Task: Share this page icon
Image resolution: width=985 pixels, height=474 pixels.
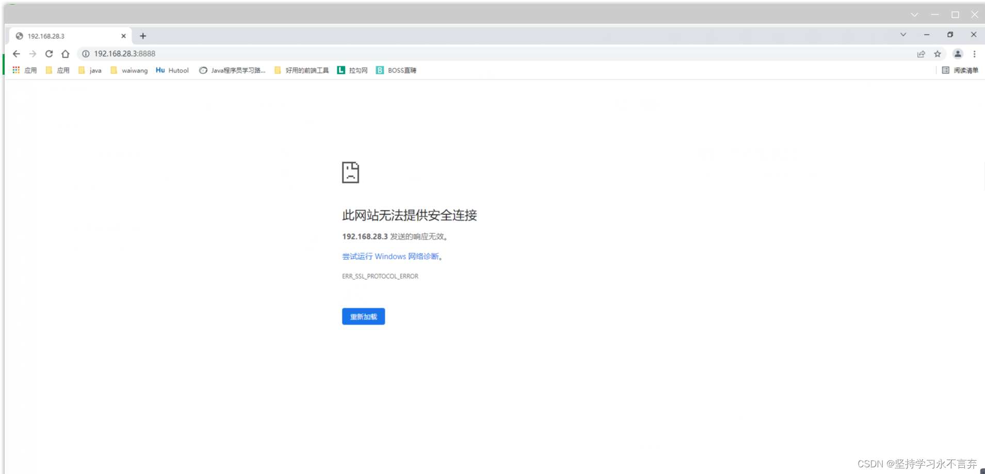Action: coord(921,54)
